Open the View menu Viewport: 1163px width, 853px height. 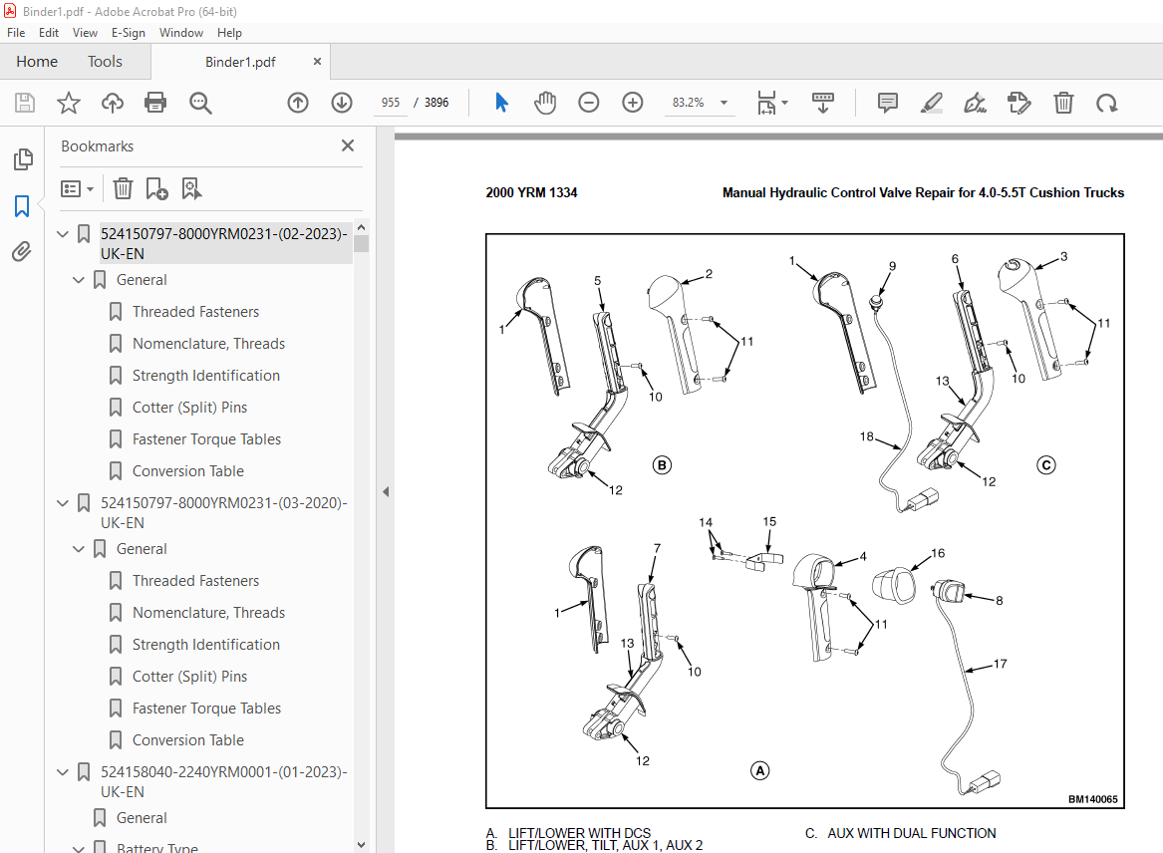click(x=85, y=33)
